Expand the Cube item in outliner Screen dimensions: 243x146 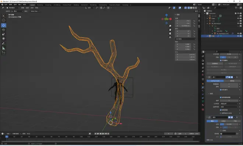point(207,18)
